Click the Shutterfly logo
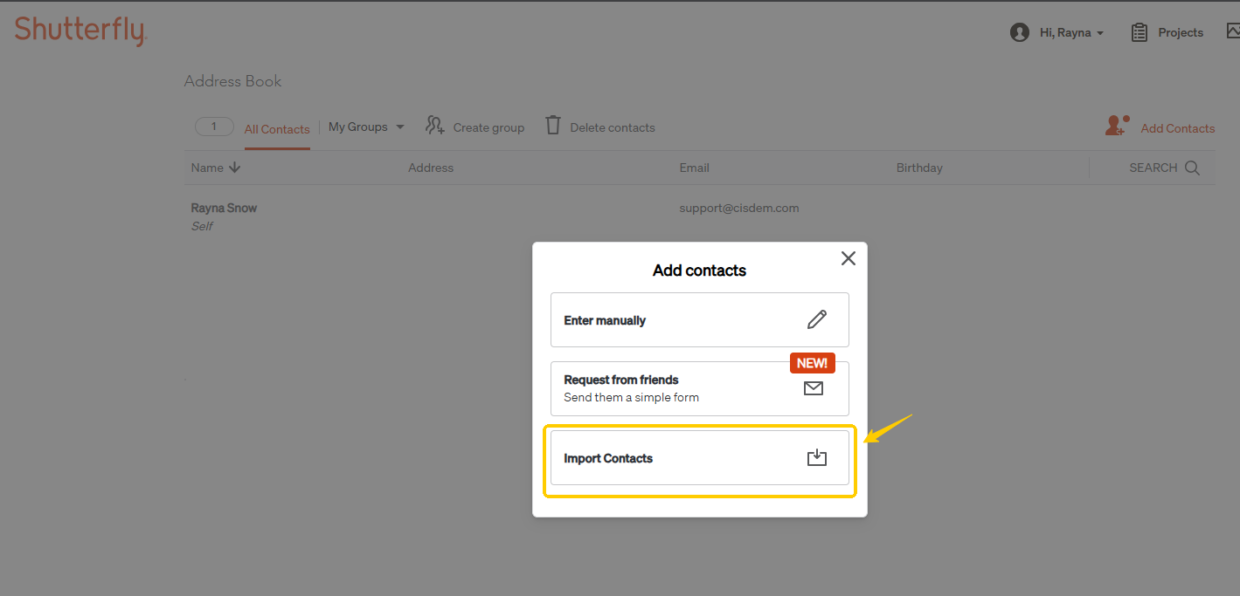The image size is (1240, 596). point(80,31)
